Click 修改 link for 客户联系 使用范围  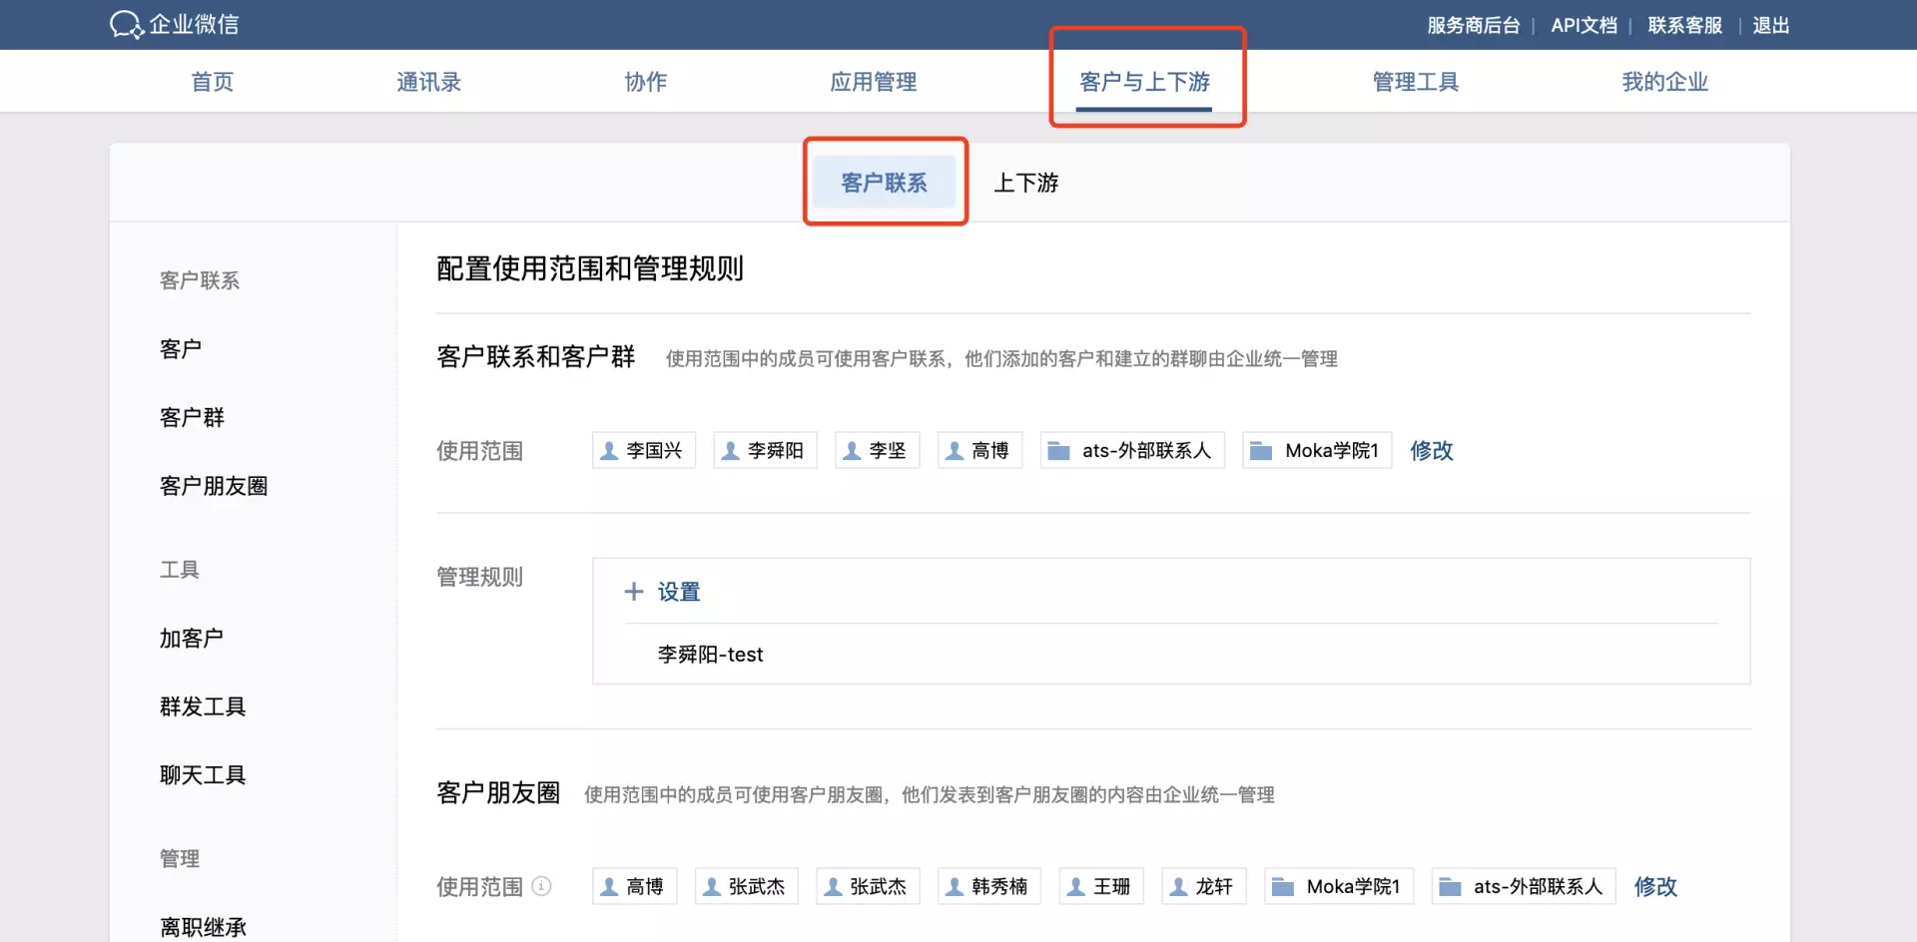coord(1431,451)
